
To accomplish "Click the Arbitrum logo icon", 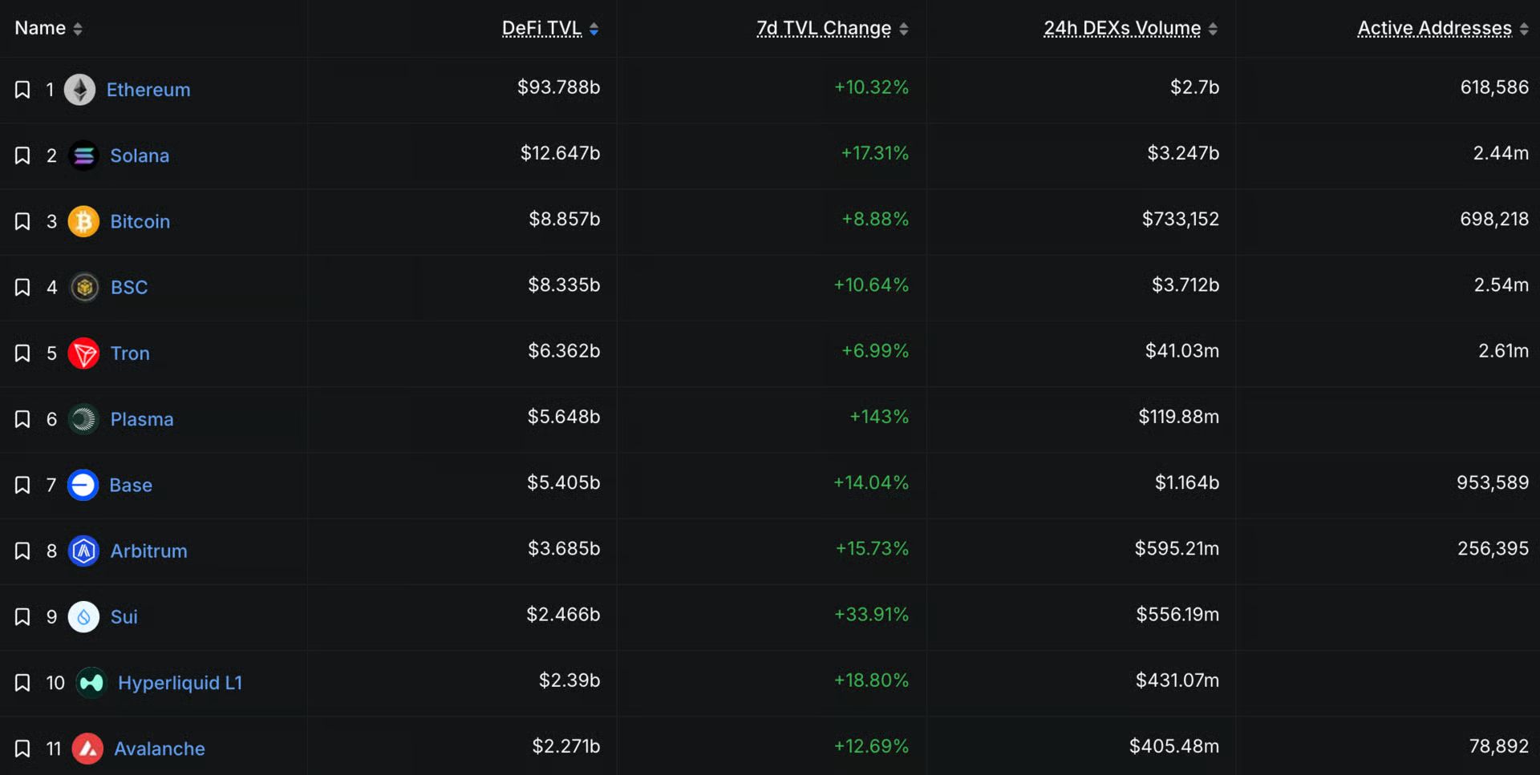I will 83,551.
